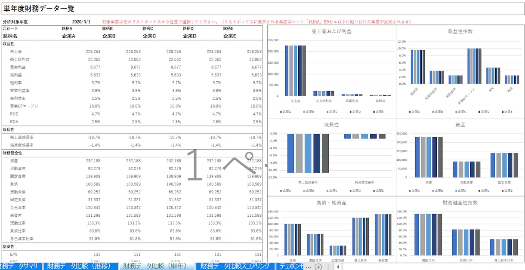Go to the 財務データサマリ sheet tab
Image resolution: width=525 pixels, height=270 pixels.
click(20, 266)
